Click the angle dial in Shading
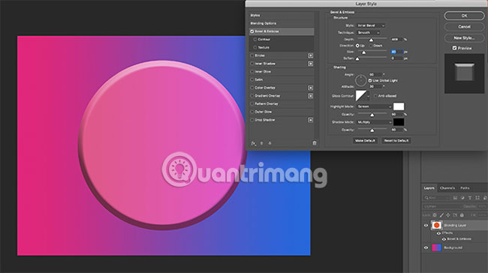The image size is (488, 273). 360,80
